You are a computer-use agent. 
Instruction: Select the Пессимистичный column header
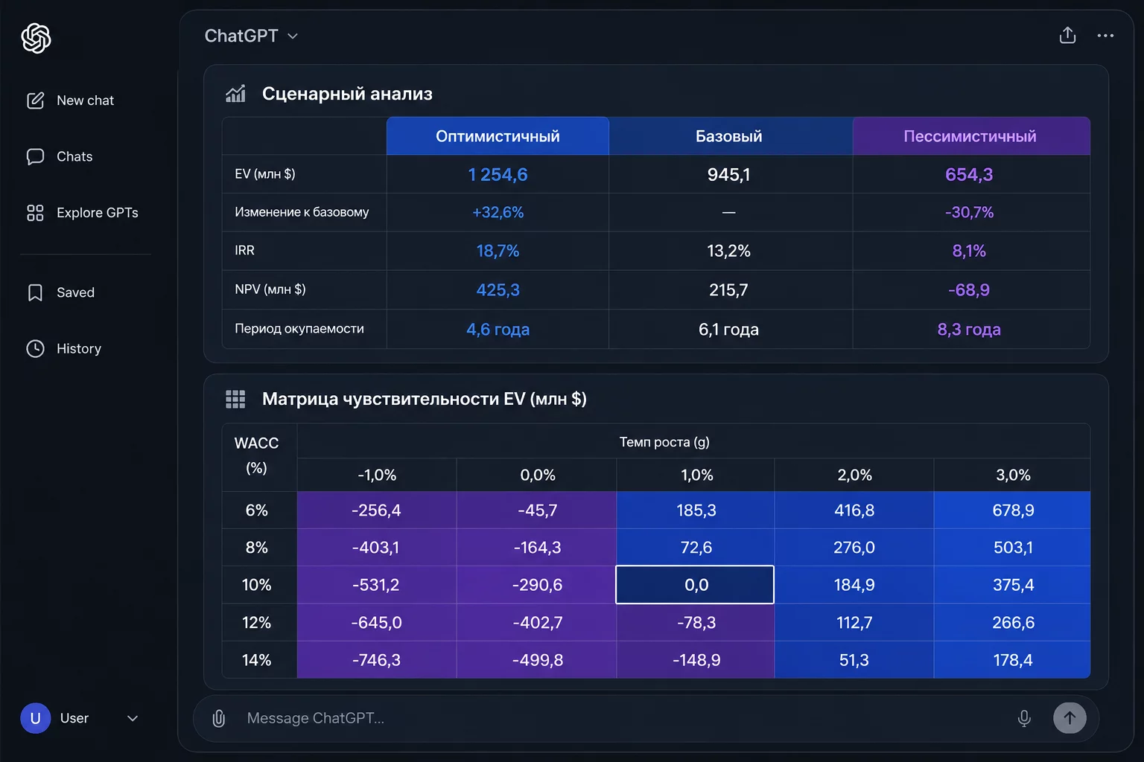(970, 136)
